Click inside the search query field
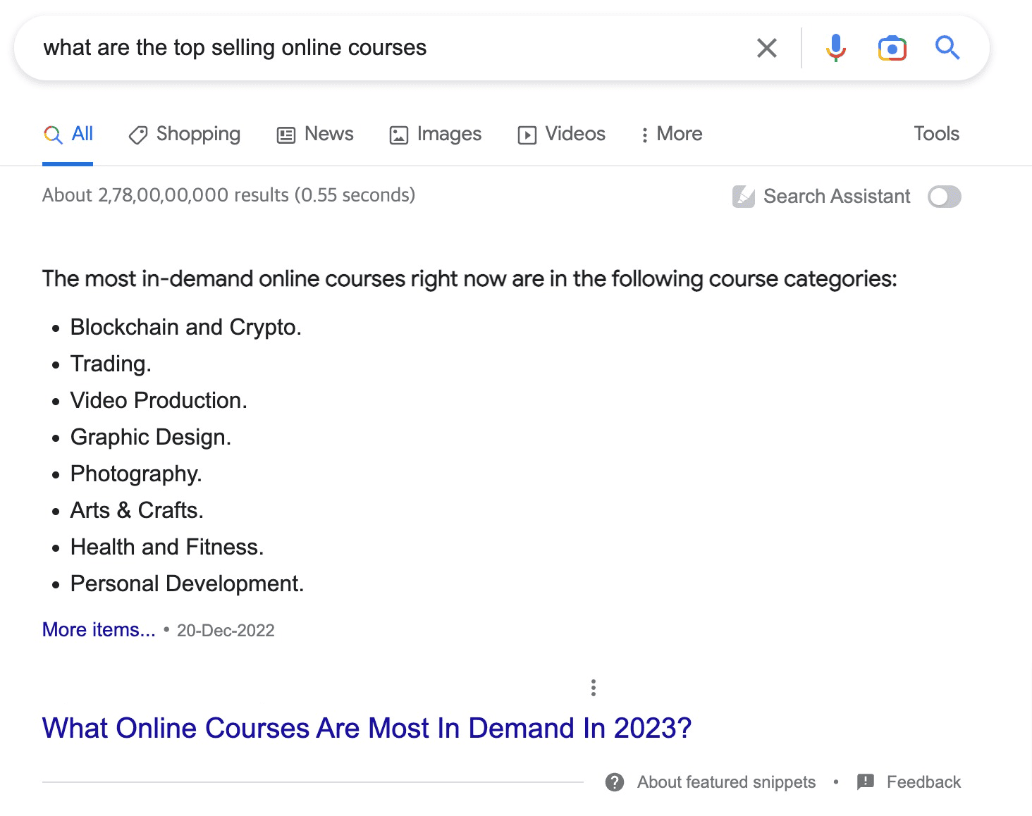Viewport: 1032px width, 816px height. [388, 48]
